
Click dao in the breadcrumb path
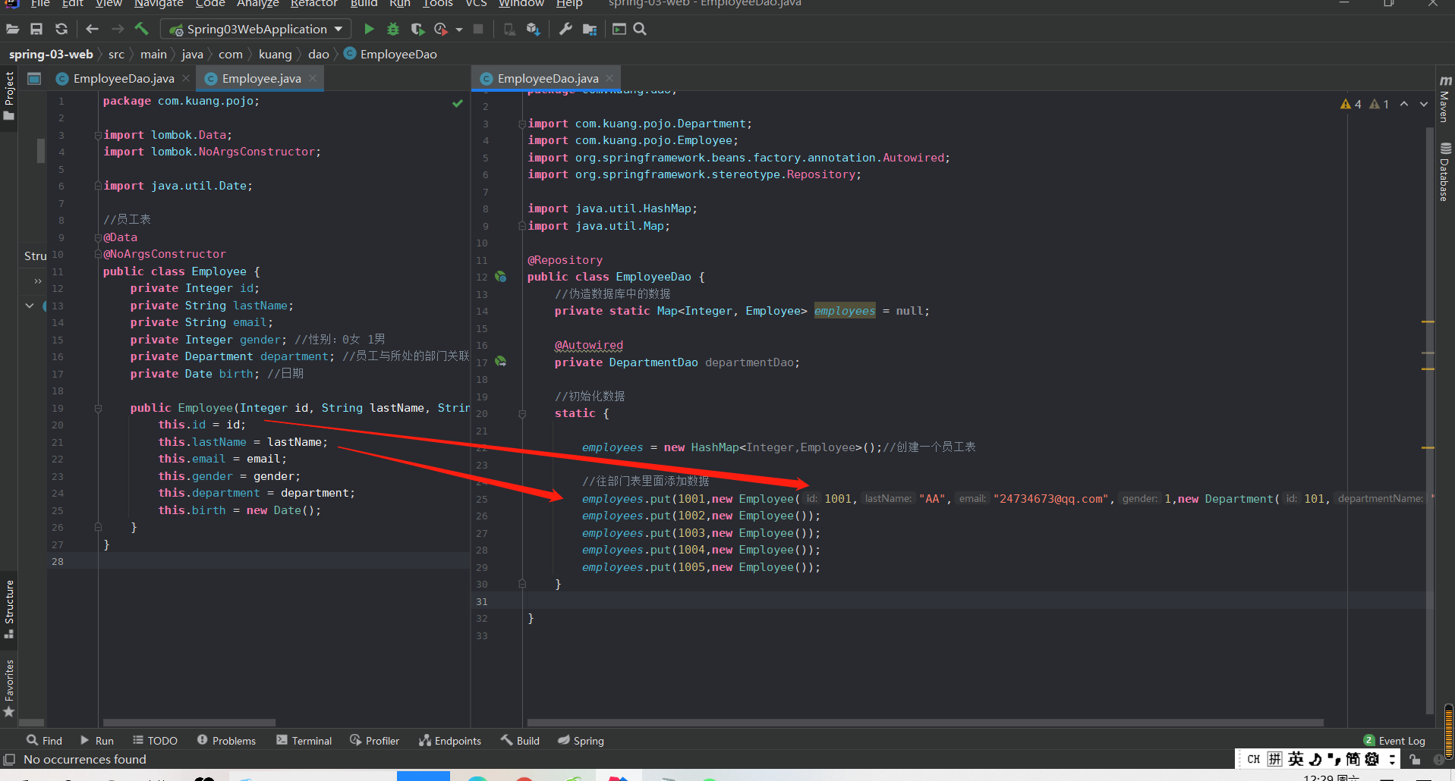point(318,54)
